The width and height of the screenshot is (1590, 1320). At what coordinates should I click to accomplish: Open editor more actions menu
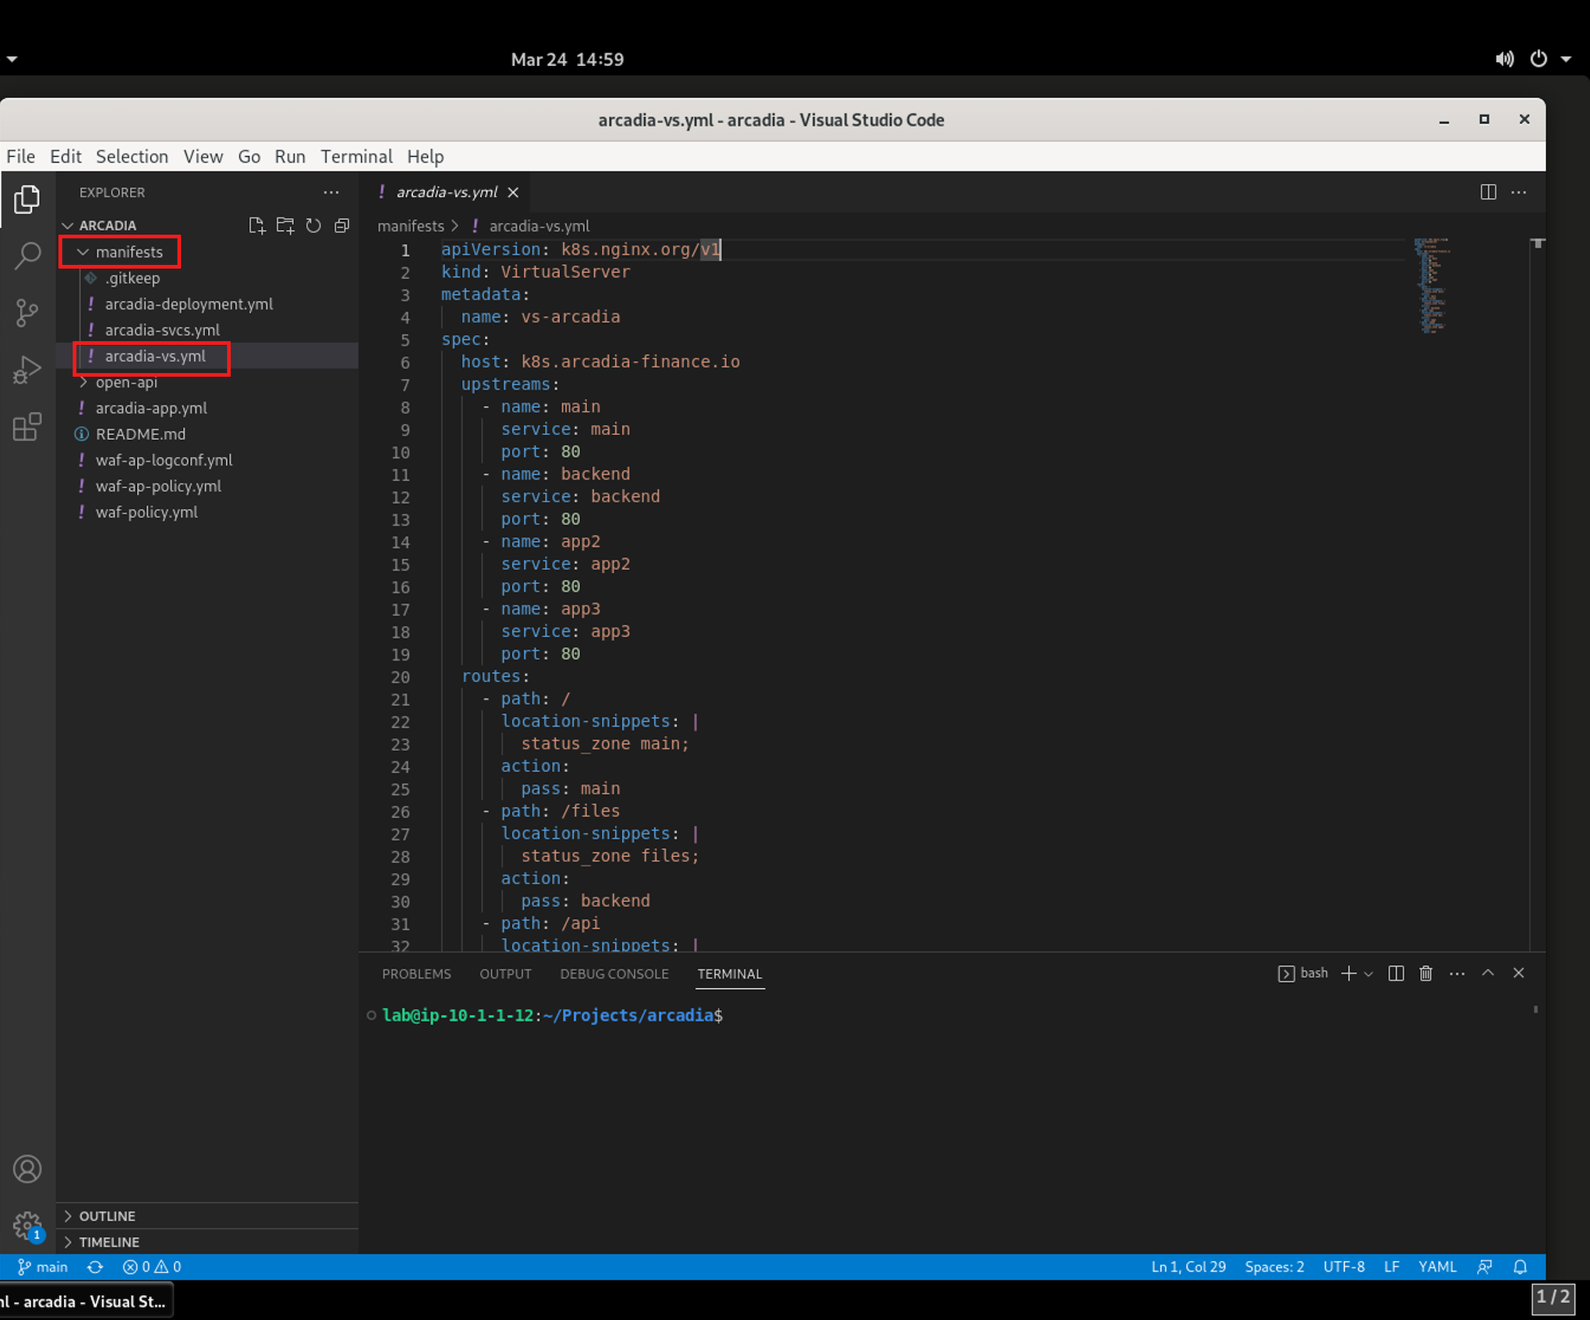click(x=1518, y=192)
